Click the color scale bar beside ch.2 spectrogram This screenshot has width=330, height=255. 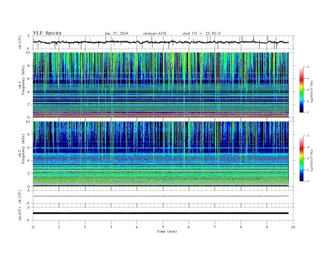[x=301, y=159]
